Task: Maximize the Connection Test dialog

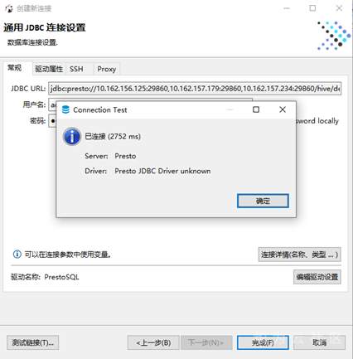Action: (256, 109)
